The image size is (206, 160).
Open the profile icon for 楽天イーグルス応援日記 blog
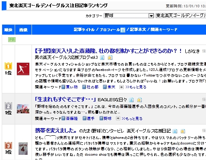175,131
